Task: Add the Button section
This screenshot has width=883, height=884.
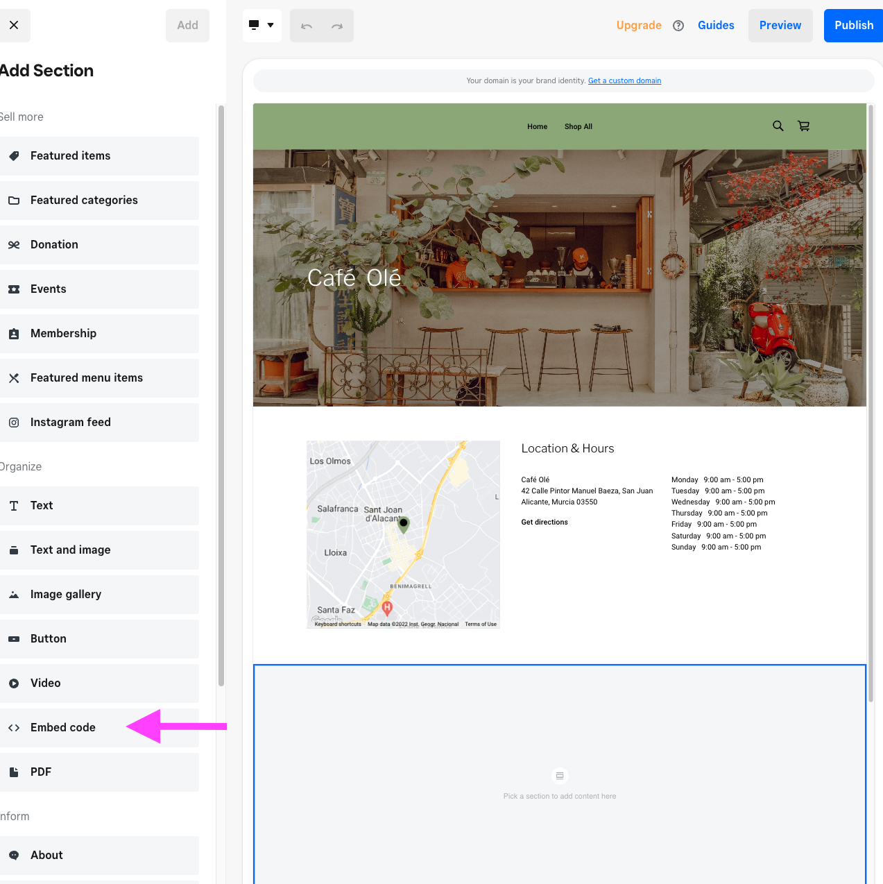Action: pyautogui.click(x=99, y=638)
